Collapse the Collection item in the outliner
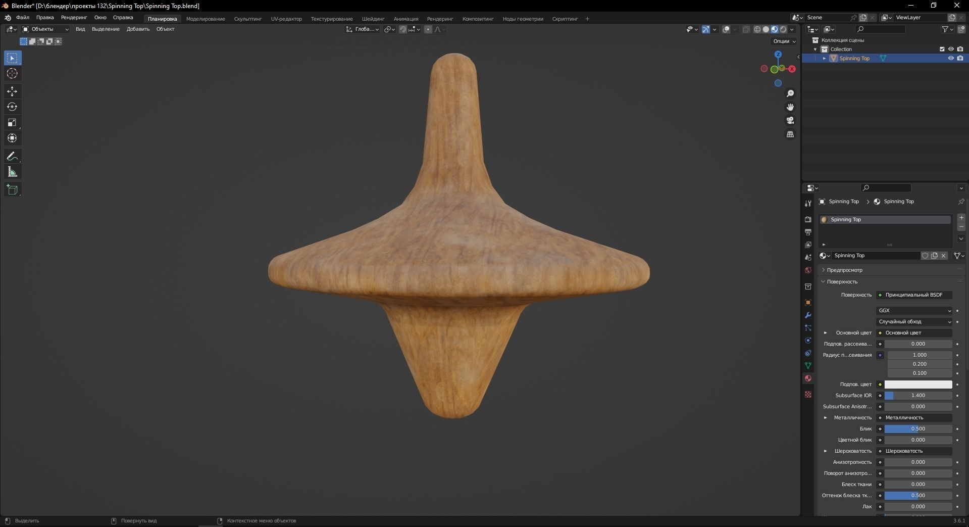Viewport: 969px width, 527px height. 815,49
